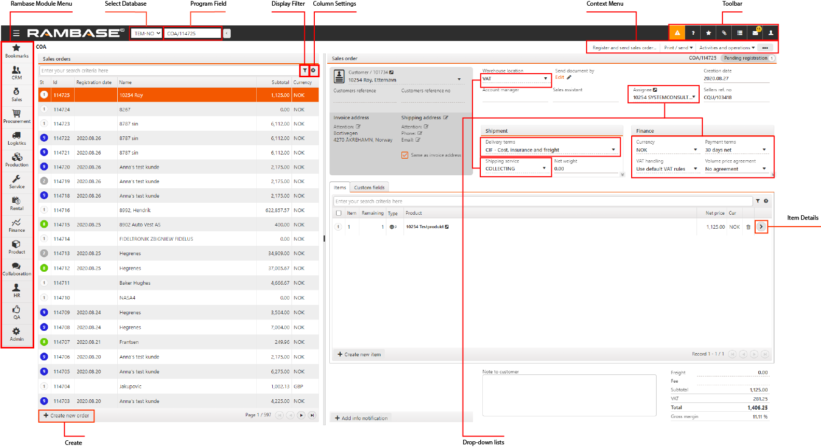This screenshot has height=447, width=821.
Task: Expand the Shipment section double-chevron
Action: point(622,175)
